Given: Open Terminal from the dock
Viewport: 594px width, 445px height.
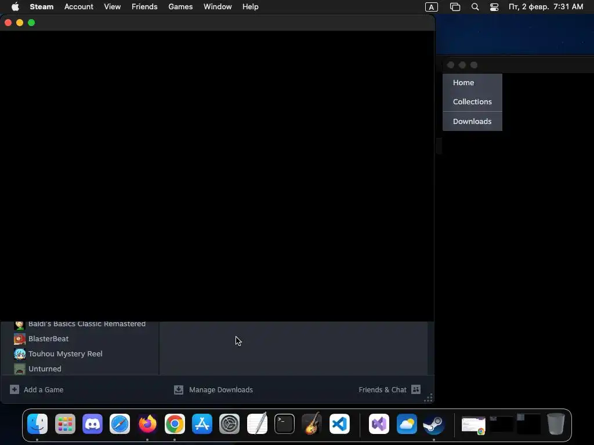Looking at the screenshot, I should click(284, 424).
